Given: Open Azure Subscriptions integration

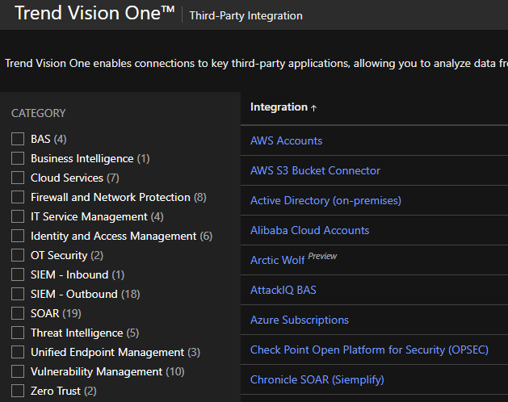Looking at the screenshot, I should (x=299, y=320).
